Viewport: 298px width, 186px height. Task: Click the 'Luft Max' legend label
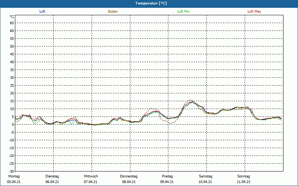(254, 12)
